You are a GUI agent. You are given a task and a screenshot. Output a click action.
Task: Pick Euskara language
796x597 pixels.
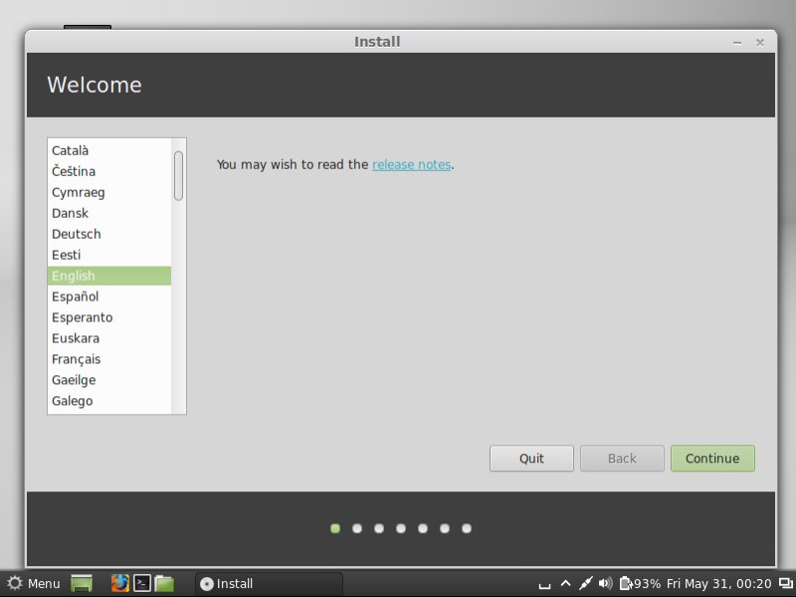coord(109,338)
